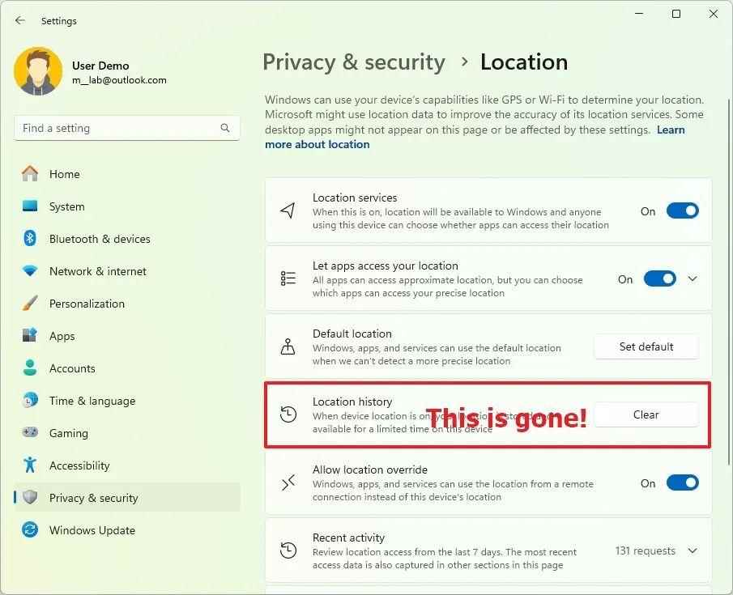Clear the location history

646,414
